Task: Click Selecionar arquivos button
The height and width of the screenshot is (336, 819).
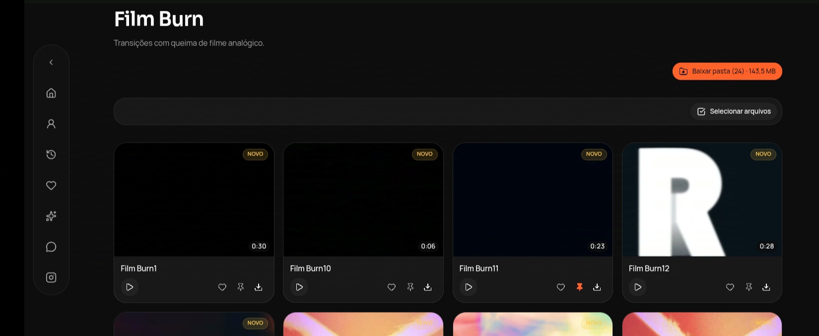Action: [x=734, y=112]
